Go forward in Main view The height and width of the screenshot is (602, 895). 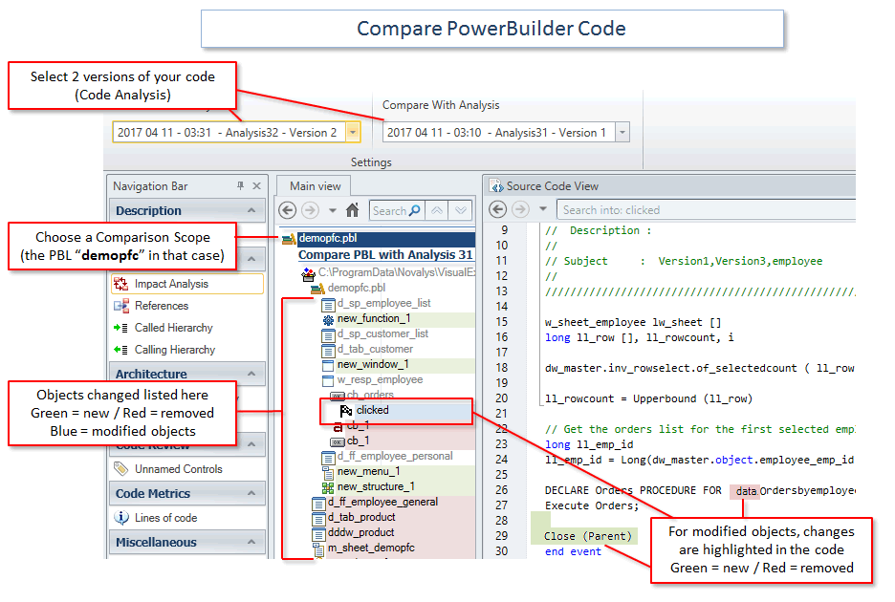click(x=310, y=210)
